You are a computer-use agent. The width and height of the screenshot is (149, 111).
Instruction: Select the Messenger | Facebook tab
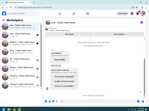[x=18, y=2]
